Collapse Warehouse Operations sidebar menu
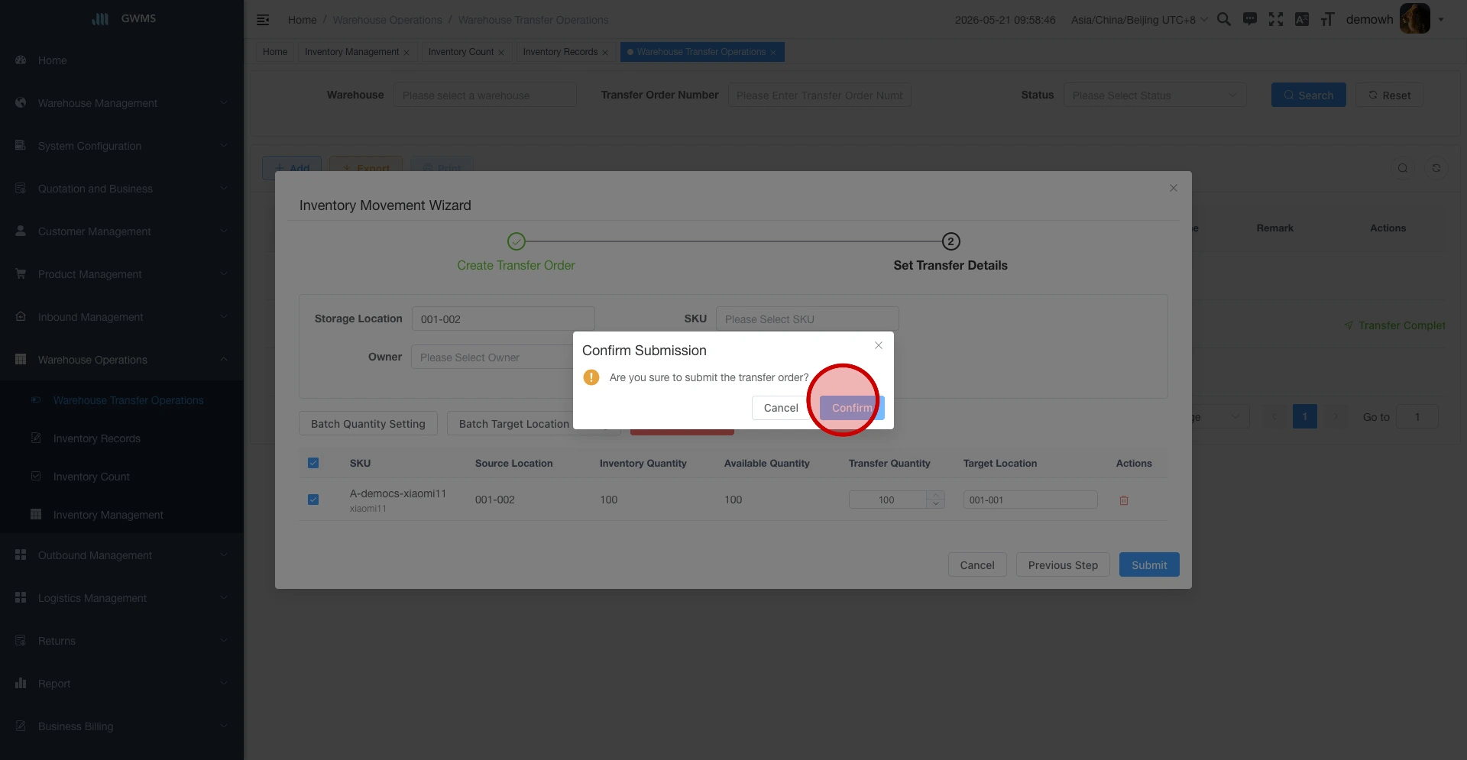Viewport: 1467px width, 760px height. [x=121, y=360]
